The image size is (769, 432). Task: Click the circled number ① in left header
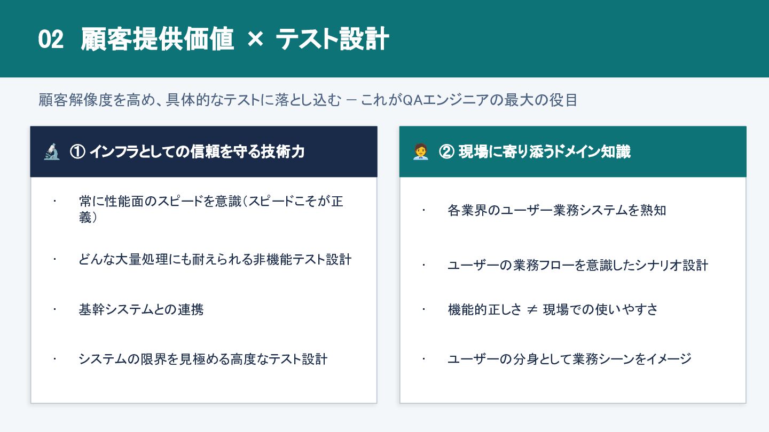(x=76, y=153)
